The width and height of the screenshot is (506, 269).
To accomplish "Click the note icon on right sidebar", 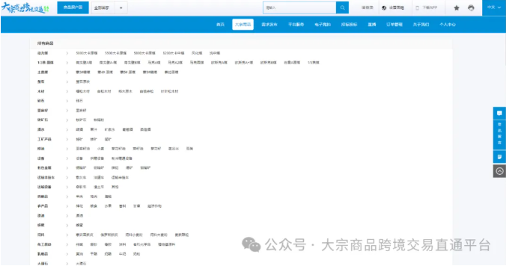I will click(x=499, y=157).
